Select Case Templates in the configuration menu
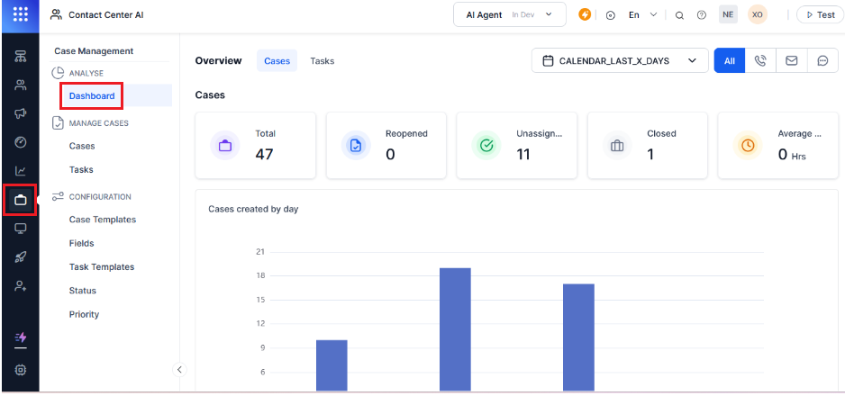This screenshot has height=396, width=845. tap(103, 220)
